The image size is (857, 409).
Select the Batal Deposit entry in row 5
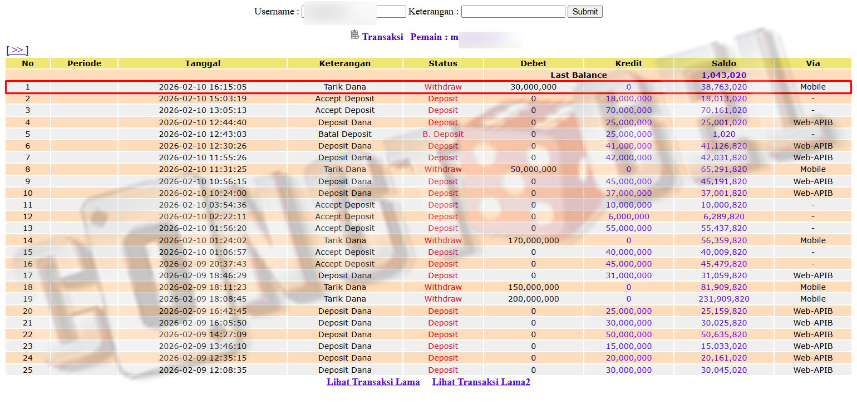[344, 134]
